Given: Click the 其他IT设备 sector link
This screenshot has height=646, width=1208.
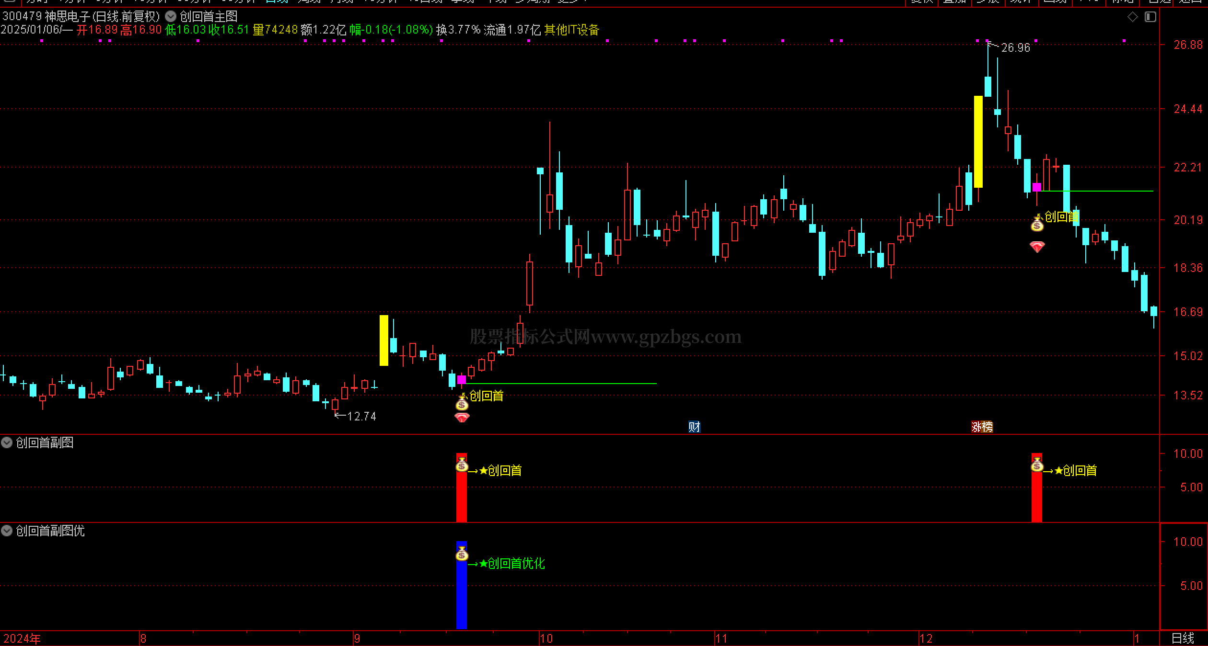Looking at the screenshot, I should point(572,30).
